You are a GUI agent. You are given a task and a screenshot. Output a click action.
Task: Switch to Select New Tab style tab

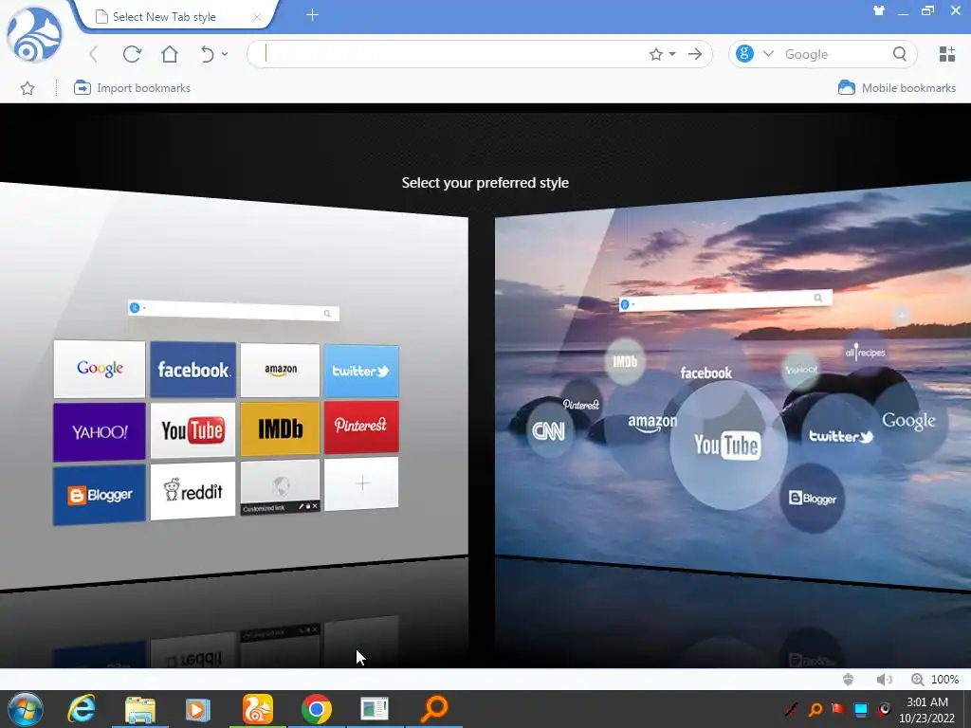[x=164, y=17]
